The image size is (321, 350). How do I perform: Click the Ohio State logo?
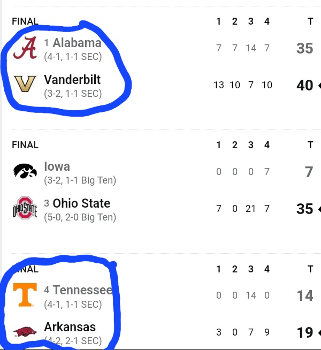(25, 209)
